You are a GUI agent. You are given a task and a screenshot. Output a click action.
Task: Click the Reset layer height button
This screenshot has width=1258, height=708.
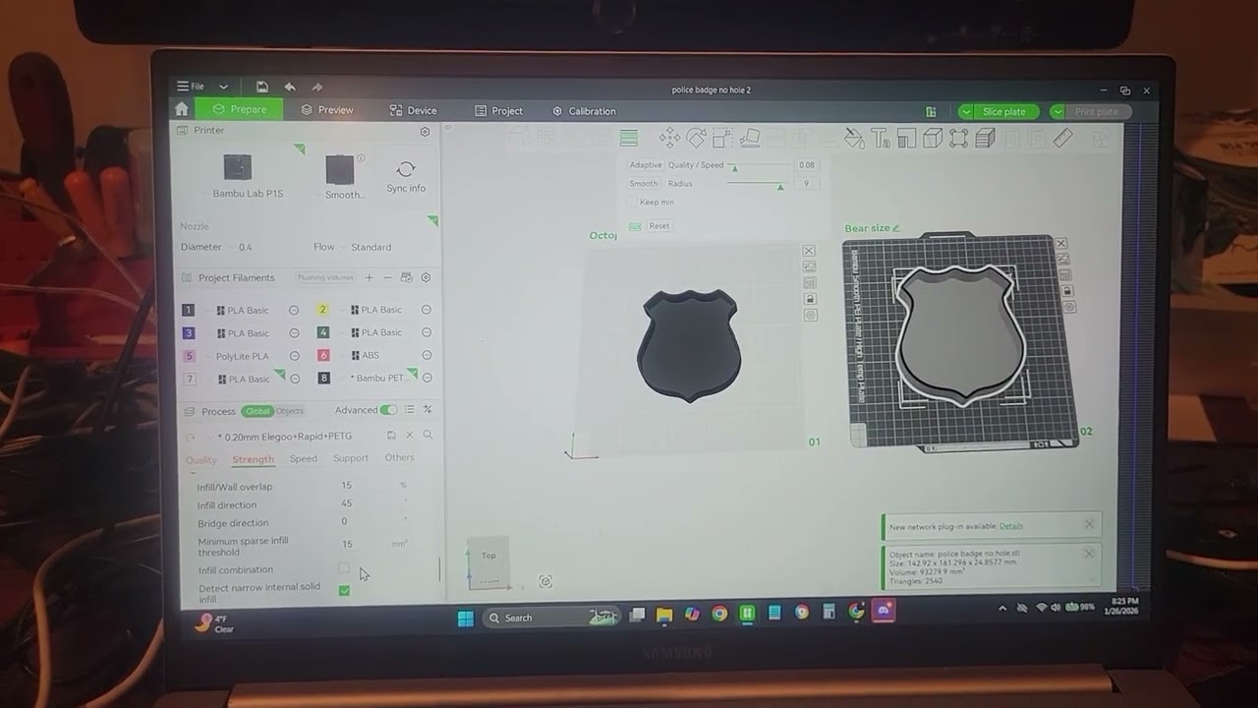659,226
